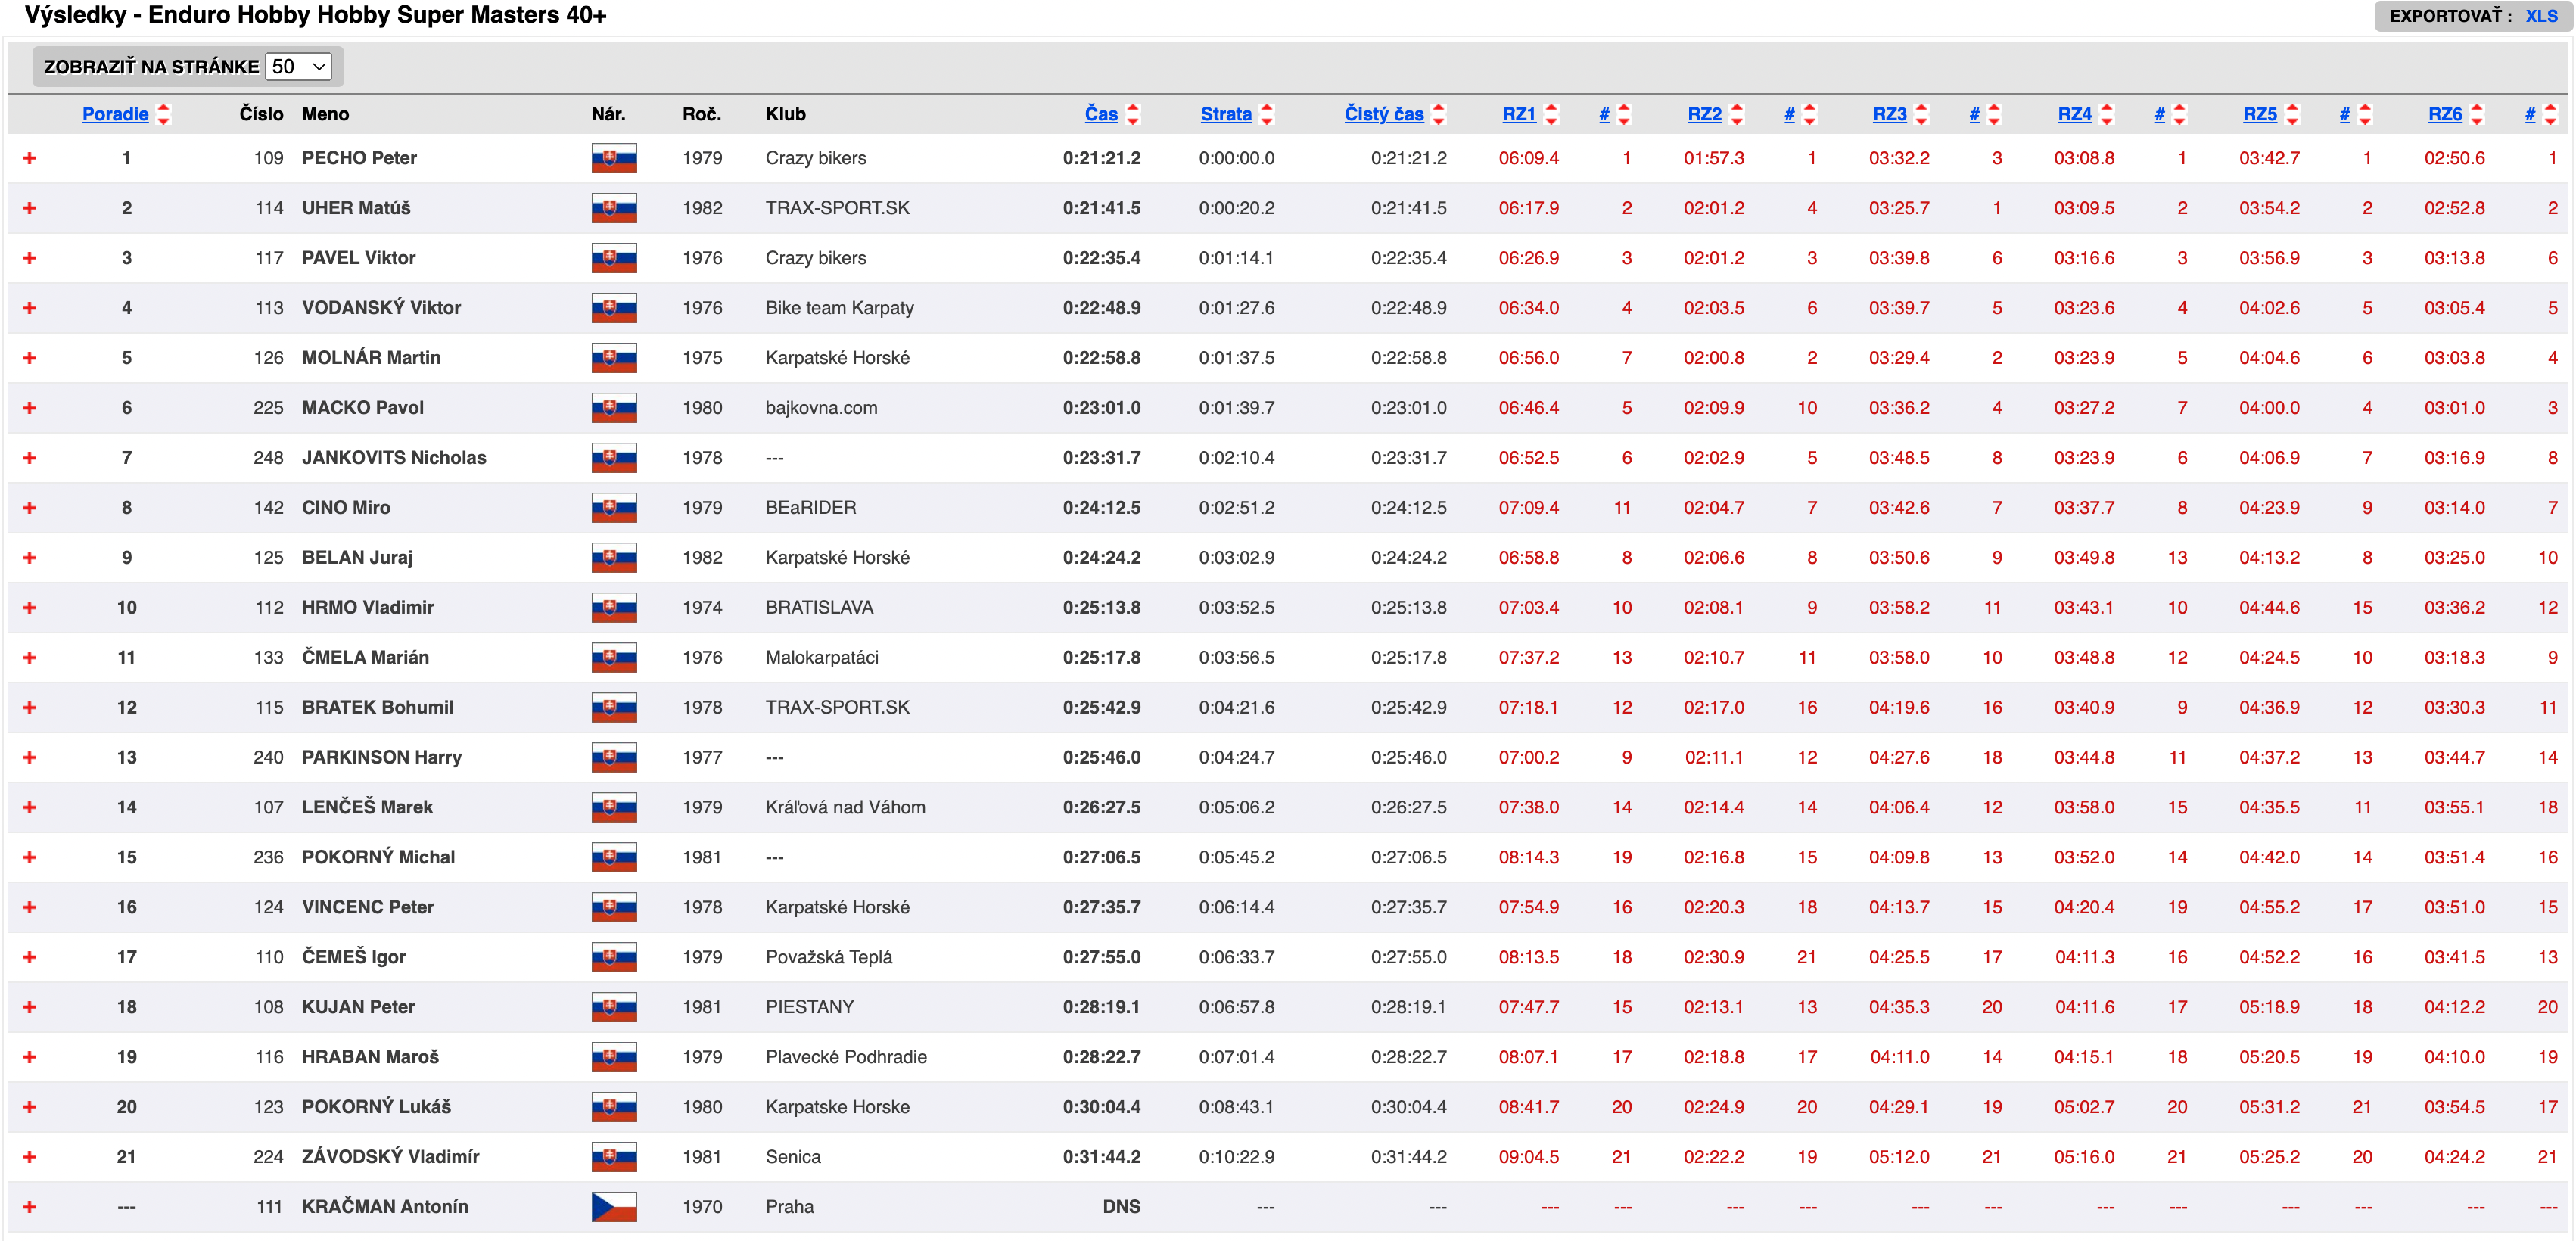This screenshot has width=2576, height=1241.
Task: Sort table by RZ1 stage time
Action: tap(1519, 114)
